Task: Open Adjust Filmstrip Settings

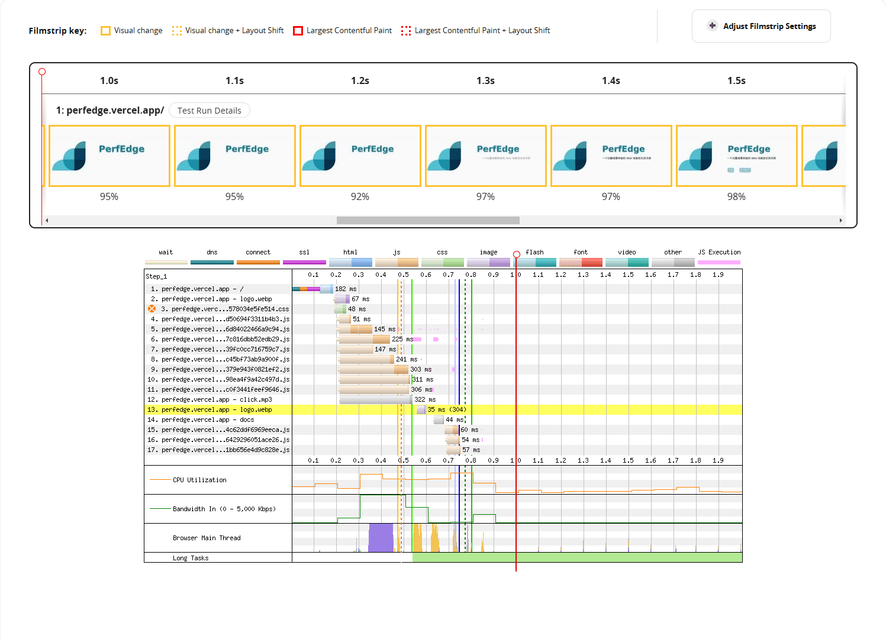Action: coord(761,26)
